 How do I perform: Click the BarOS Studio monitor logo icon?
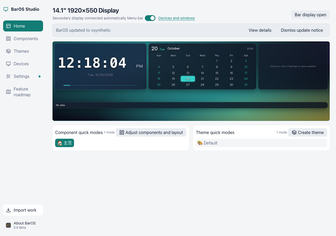point(6,9)
